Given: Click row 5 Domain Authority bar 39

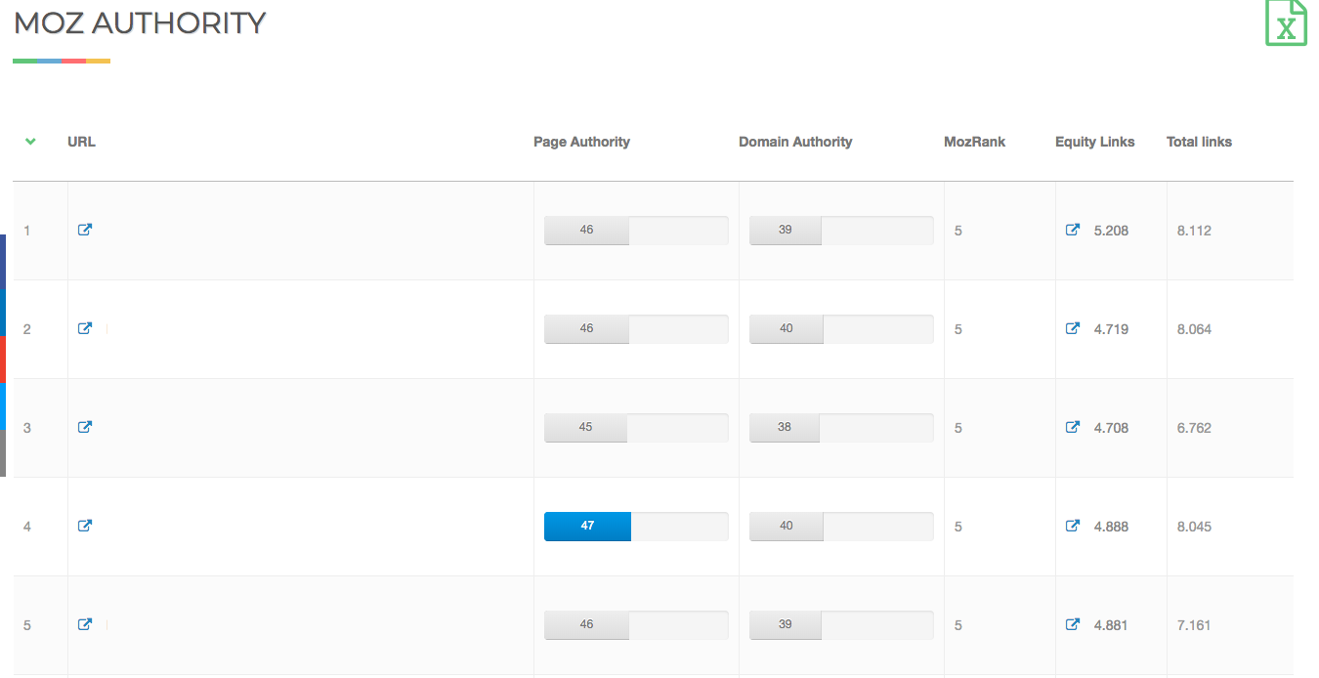Looking at the screenshot, I should click(x=841, y=625).
